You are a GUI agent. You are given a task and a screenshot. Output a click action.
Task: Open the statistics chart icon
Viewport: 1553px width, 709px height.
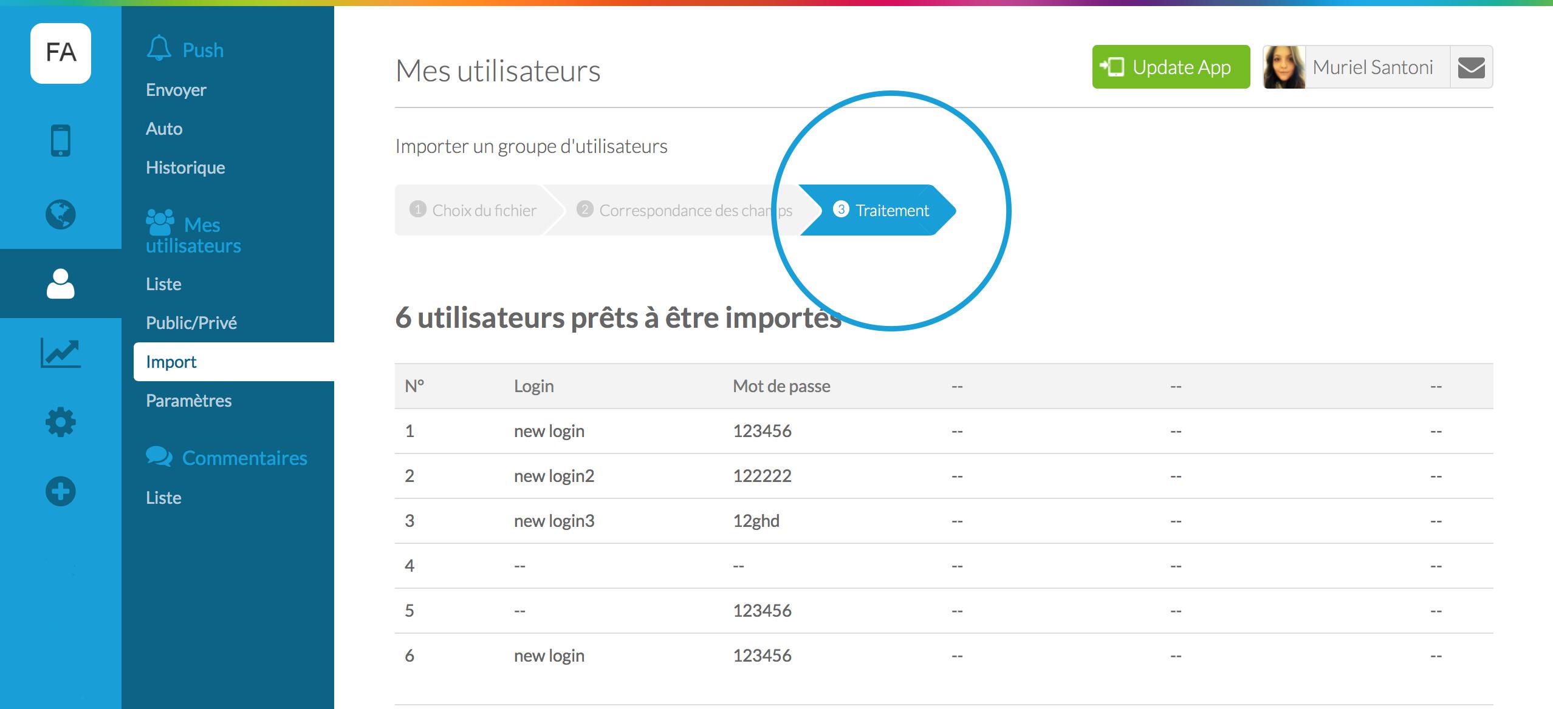tap(61, 353)
